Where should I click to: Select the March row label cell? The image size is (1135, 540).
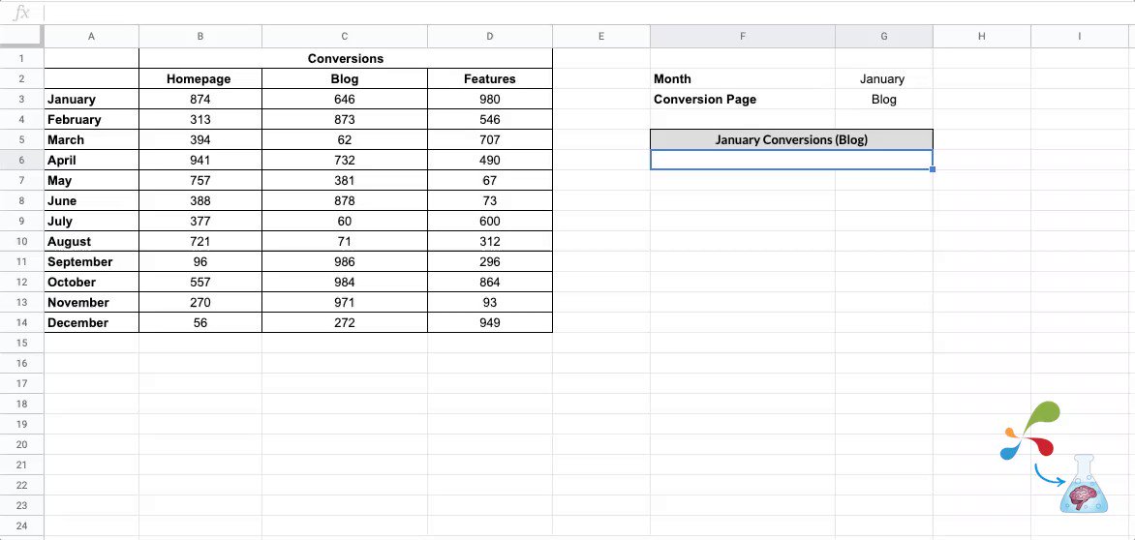click(91, 139)
